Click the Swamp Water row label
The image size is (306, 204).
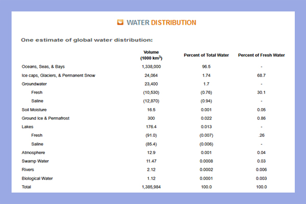(x=35, y=161)
